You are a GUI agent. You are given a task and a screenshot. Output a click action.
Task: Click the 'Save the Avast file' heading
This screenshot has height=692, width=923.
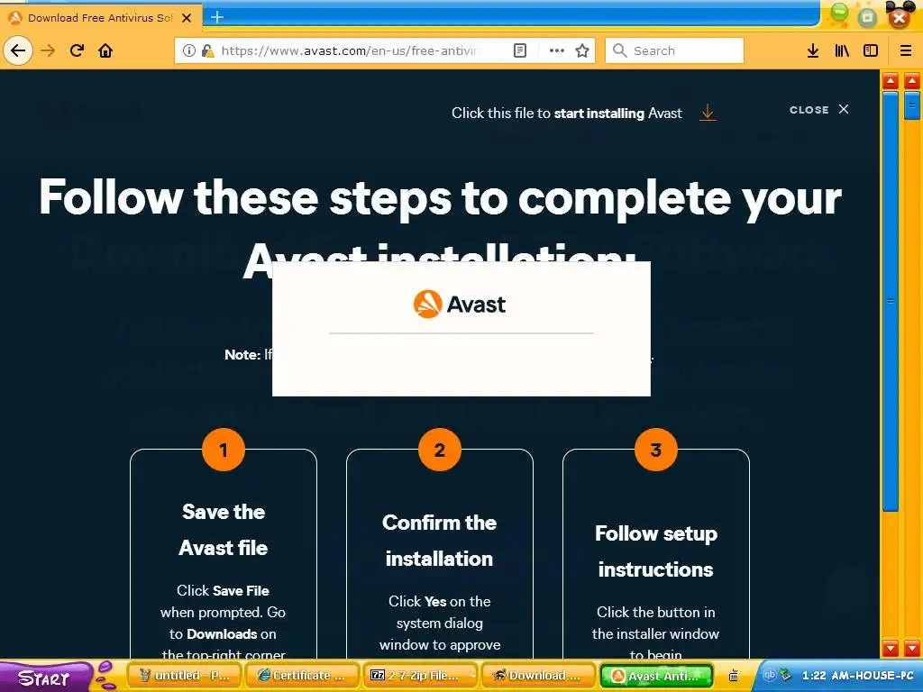(224, 530)
